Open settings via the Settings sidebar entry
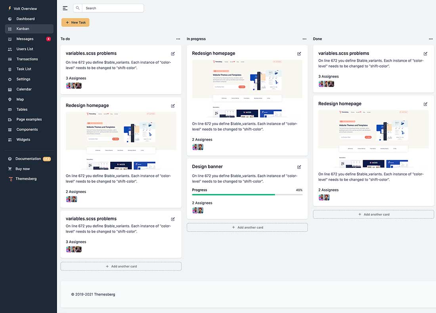The image size is (436, 313). click(x=23, y=79)
